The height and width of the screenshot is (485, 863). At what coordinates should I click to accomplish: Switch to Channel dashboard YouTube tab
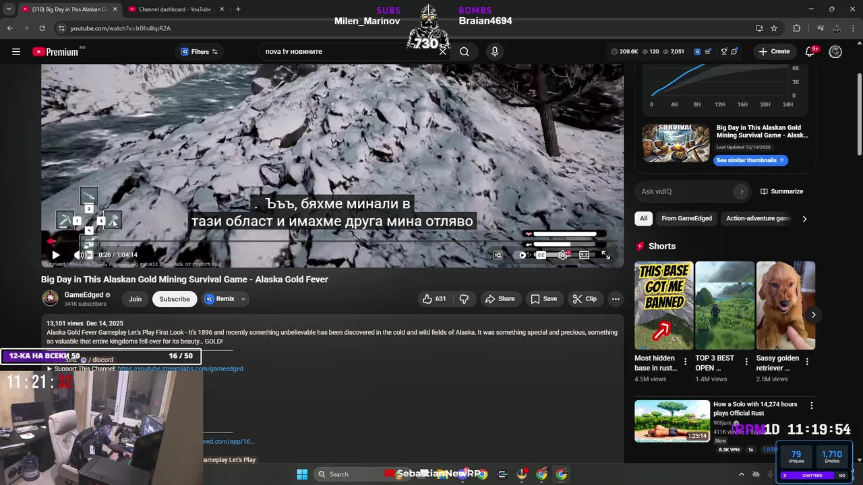175,9
